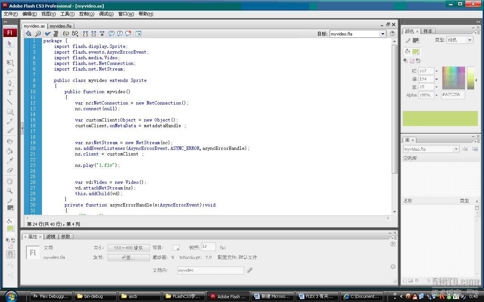Click the brightness slider strip
Screen dimensions: 484x302
point(470,78)
